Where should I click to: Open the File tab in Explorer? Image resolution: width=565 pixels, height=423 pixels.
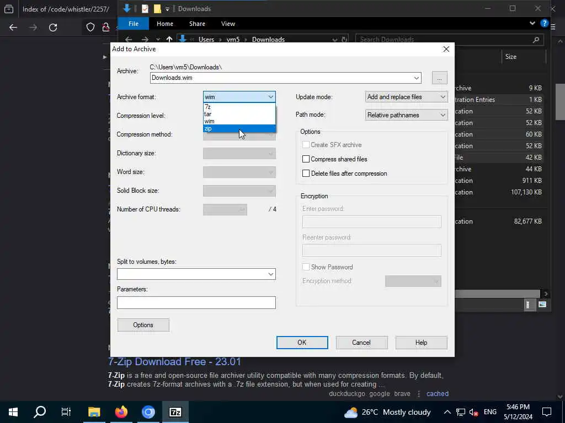(x=134, y=24)
